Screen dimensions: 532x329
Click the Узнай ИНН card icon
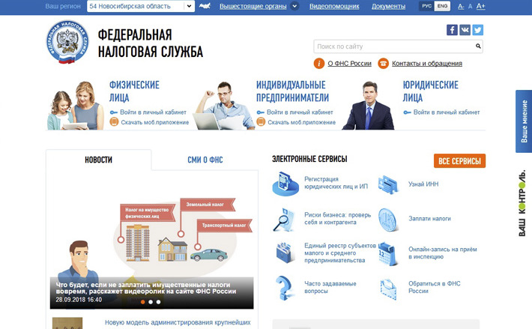tap(388, 185)
